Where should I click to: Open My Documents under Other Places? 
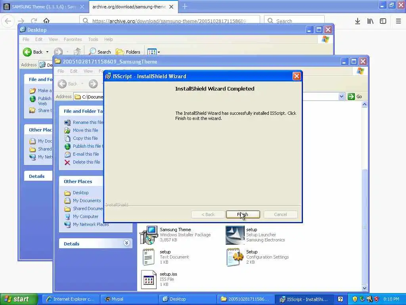(87, 201)
